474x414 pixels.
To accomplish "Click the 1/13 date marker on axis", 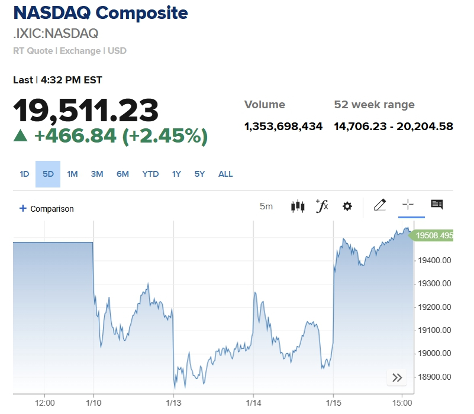I will tap(173, 403).
